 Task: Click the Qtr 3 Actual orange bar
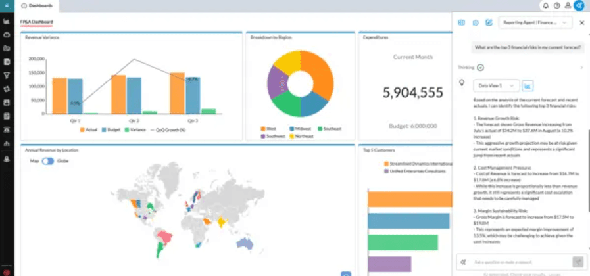click(177, 93)
